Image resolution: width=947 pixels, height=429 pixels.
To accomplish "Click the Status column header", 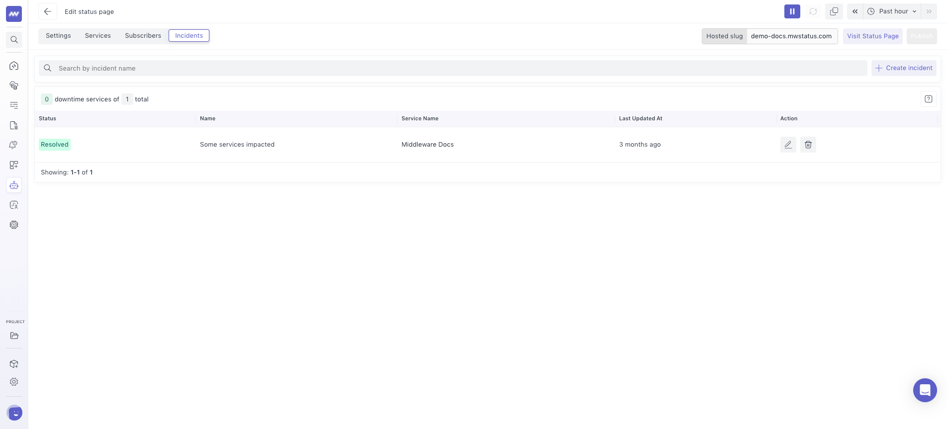I will click(x=48, y=118).
